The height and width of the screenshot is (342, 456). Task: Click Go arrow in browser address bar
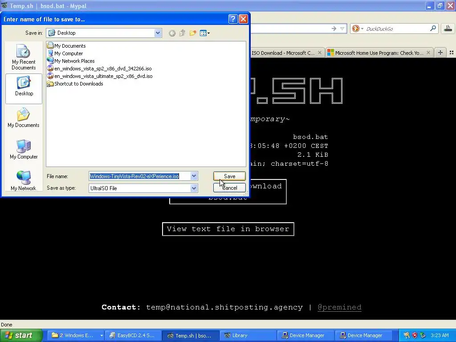coord(334,28)
